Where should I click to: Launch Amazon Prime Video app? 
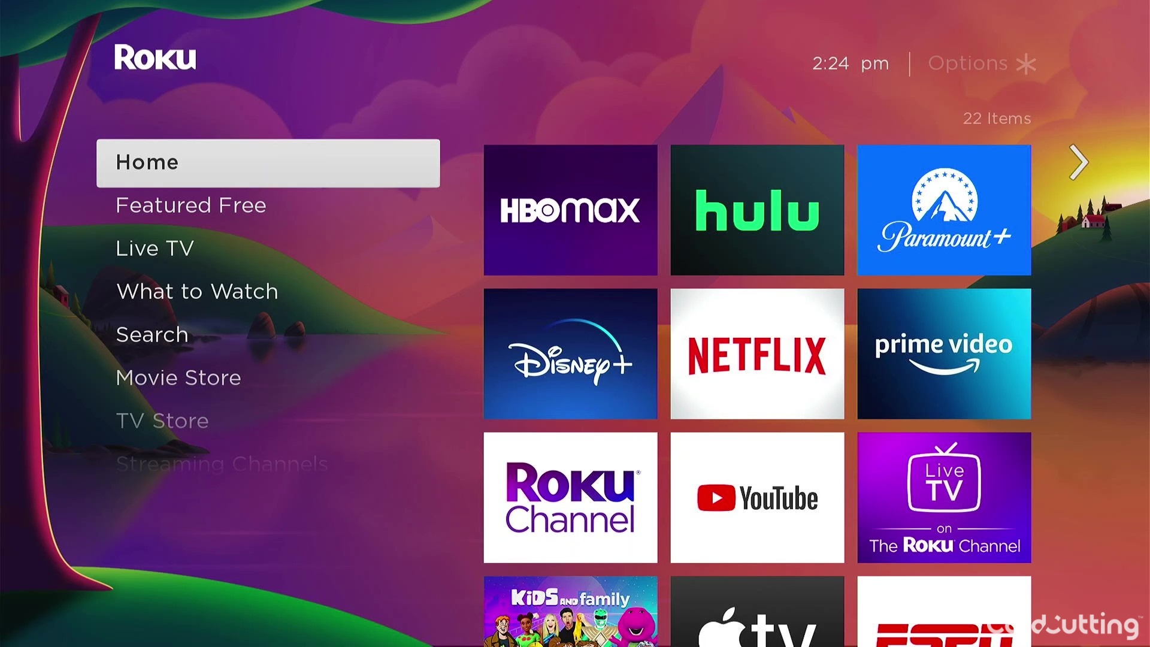click(945, 353)
